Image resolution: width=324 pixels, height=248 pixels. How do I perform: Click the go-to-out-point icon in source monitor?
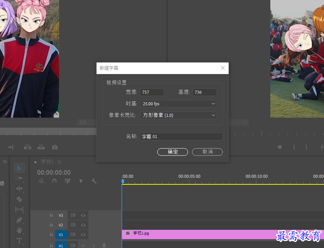(x=11, y=147)
